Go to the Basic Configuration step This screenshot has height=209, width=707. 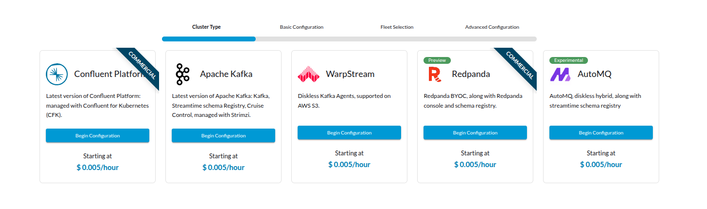pos(302,27)
